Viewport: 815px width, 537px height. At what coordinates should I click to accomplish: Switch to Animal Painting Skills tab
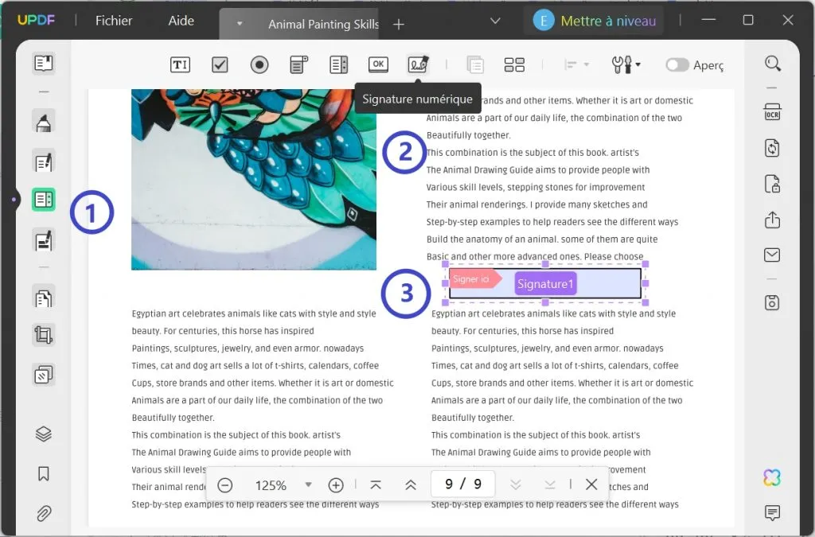click(323, 25)
